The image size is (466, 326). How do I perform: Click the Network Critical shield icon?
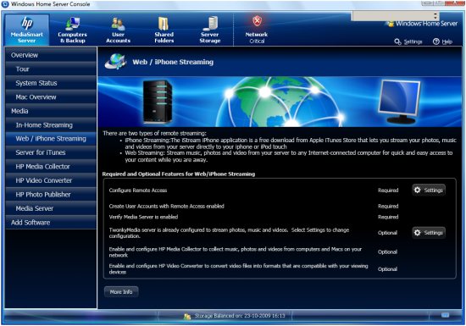click(257, 21)
